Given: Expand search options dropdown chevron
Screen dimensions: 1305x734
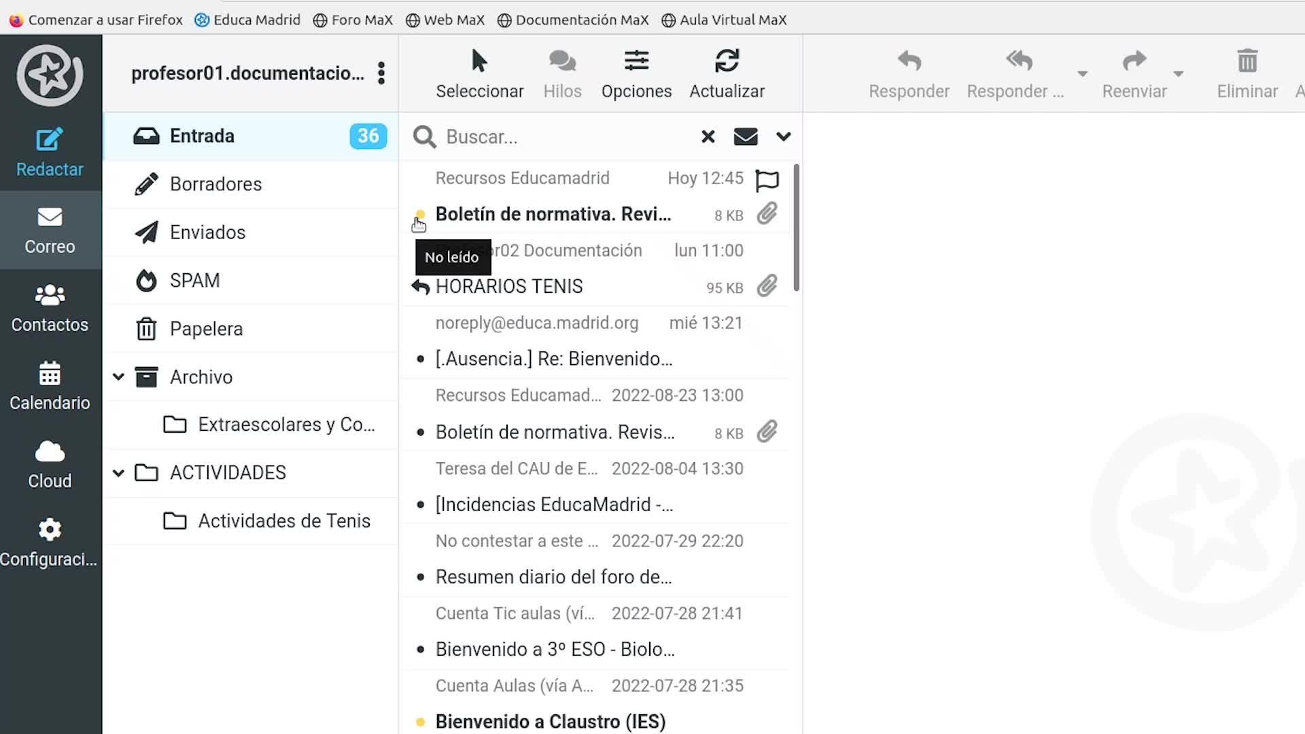Looking at the screenshot, I should 783,137.
